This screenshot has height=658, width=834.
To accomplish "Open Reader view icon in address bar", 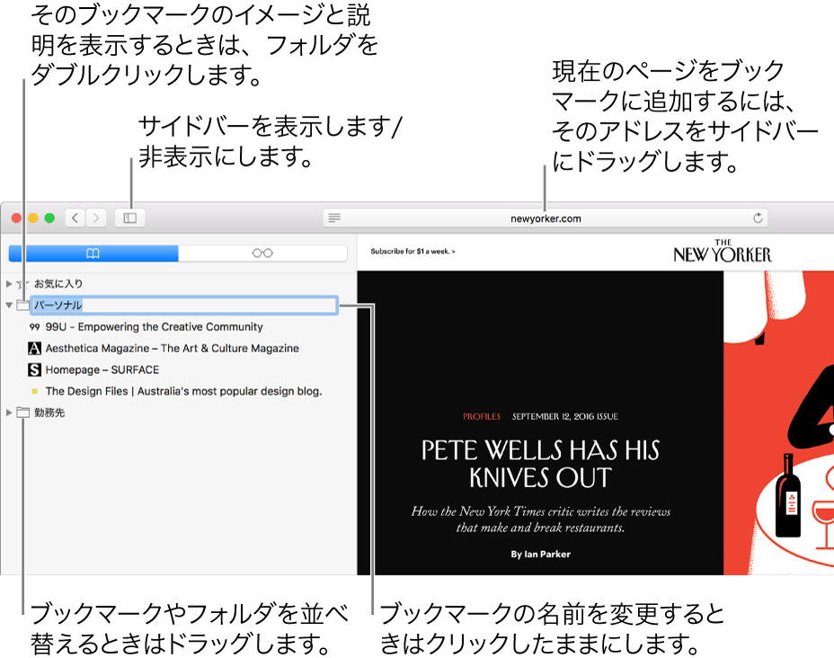I will (334, 218).
